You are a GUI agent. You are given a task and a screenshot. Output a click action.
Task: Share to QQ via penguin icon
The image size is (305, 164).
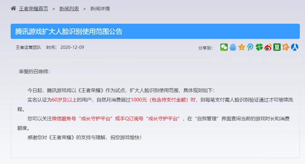(x=233, y=47)
